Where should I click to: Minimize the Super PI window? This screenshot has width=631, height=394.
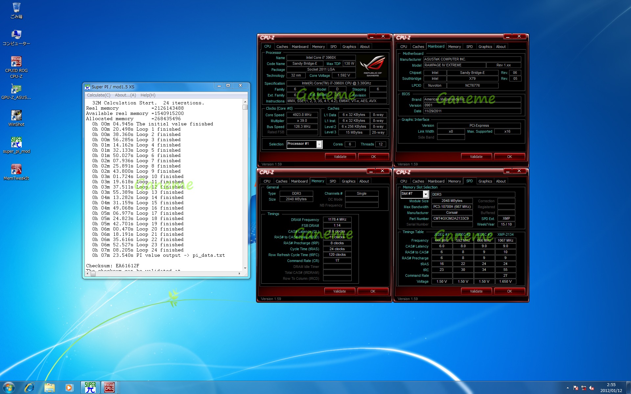click(x=219, y=86)
